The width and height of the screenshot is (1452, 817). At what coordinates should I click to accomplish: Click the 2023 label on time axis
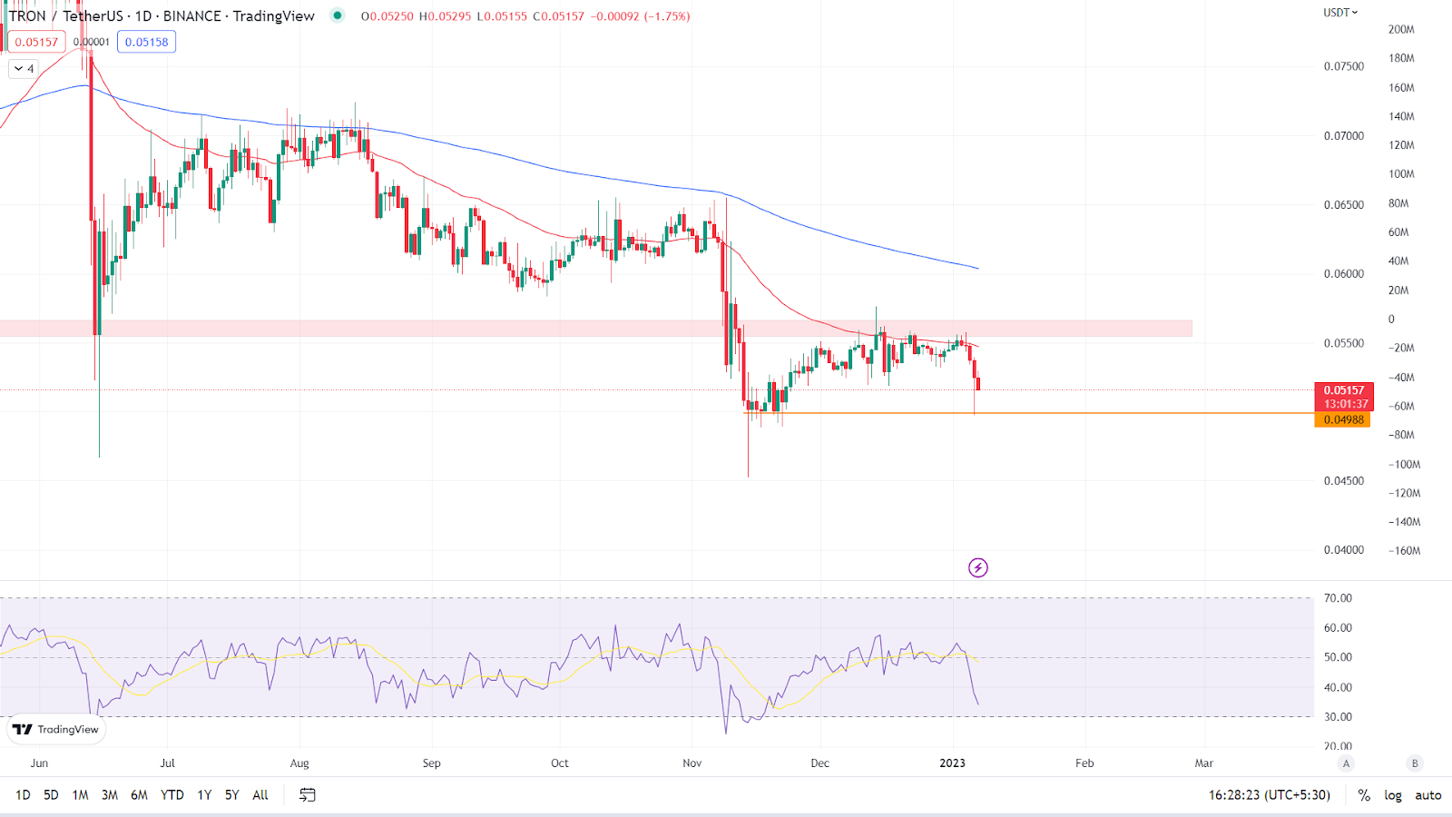pos(952,763)
